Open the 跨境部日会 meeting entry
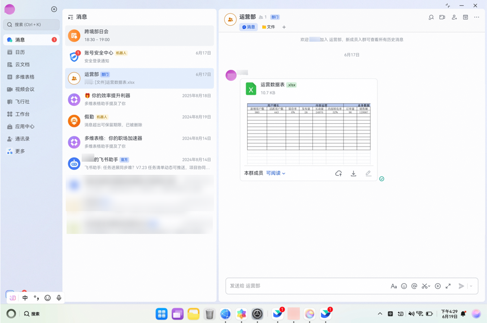This screenshot has width=487, height=323. [x=139, y=35]
